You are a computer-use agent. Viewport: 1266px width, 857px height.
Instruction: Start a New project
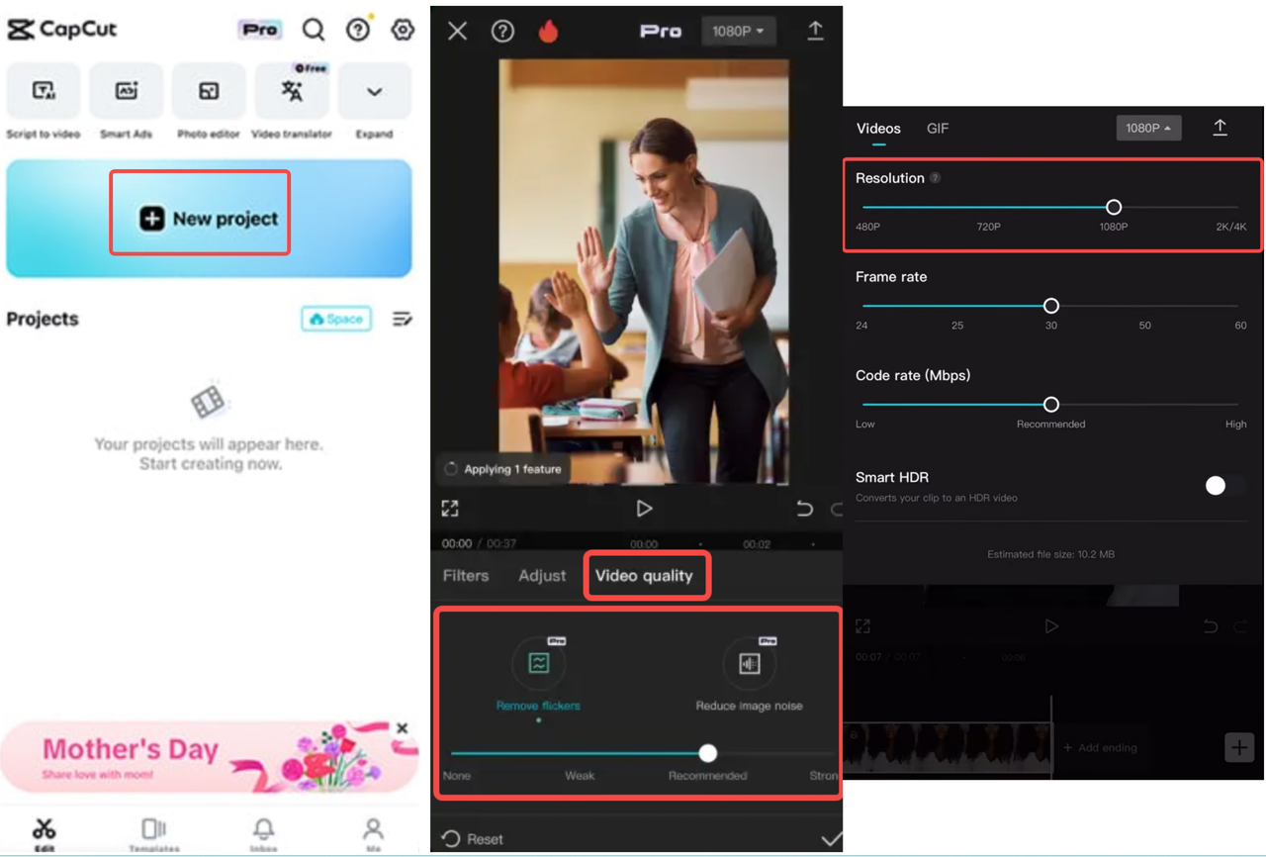coord(199,217)
